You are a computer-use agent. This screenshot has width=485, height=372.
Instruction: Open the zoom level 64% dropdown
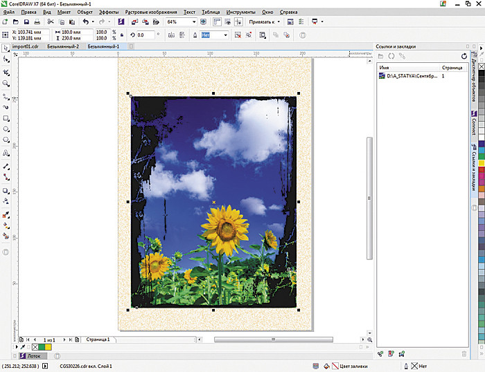[x=193, y=22]
